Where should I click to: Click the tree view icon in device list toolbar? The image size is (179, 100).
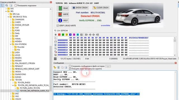[x=2, y=5]
